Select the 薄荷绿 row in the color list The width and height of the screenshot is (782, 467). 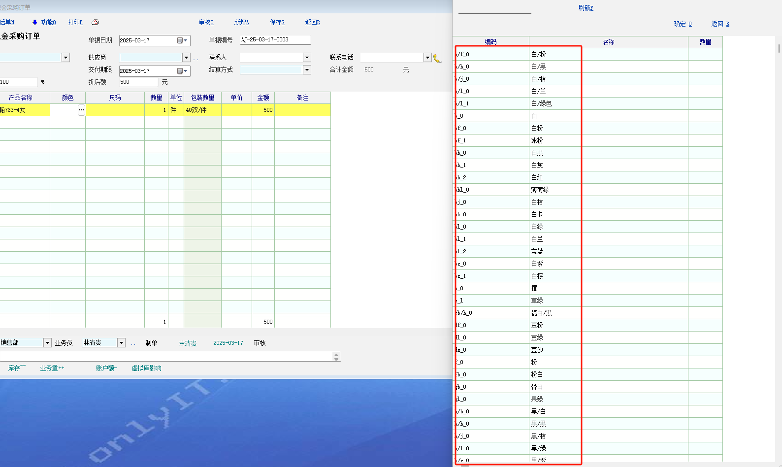tap(540, 190)
